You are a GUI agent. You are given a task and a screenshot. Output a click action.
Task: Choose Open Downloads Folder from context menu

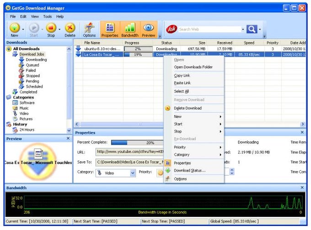pos(194,67)
